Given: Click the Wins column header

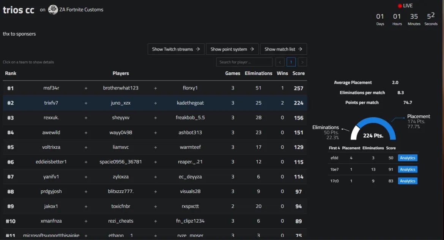Looking at the screenshot, I should pyautogui.click(x=282, y=73).
